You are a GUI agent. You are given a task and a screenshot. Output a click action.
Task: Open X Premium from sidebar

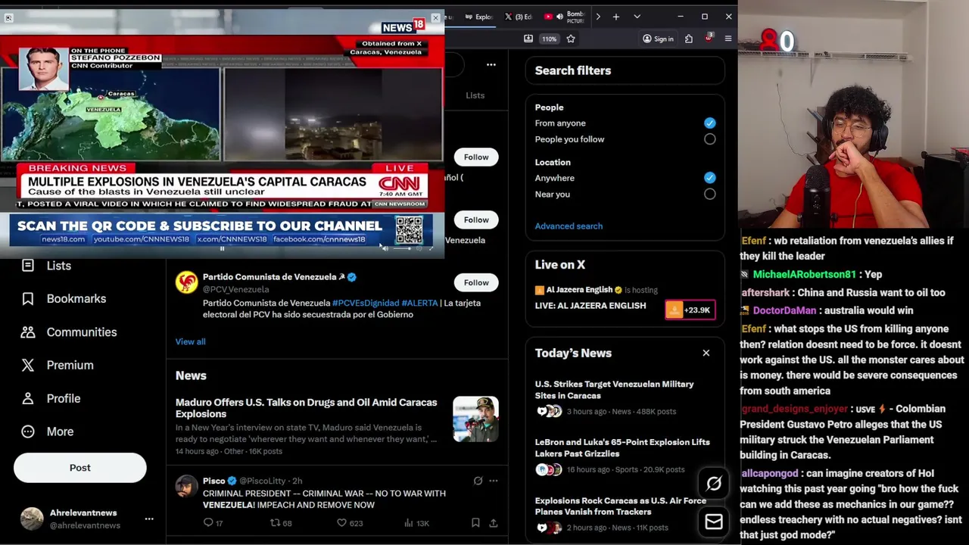[x=58, y=365]
